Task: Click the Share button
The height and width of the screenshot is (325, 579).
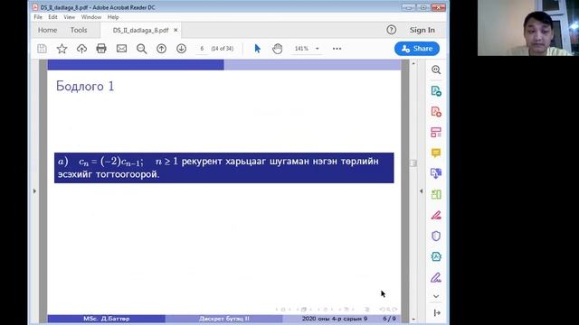Action: tap(417, 49)
